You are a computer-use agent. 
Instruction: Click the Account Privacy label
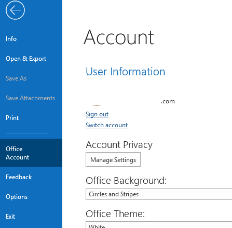119,145
